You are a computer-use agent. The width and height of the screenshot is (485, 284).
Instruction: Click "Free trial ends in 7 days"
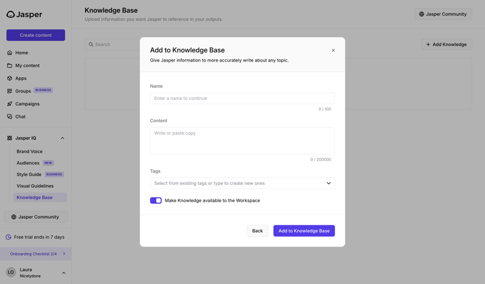coord(39,237)
